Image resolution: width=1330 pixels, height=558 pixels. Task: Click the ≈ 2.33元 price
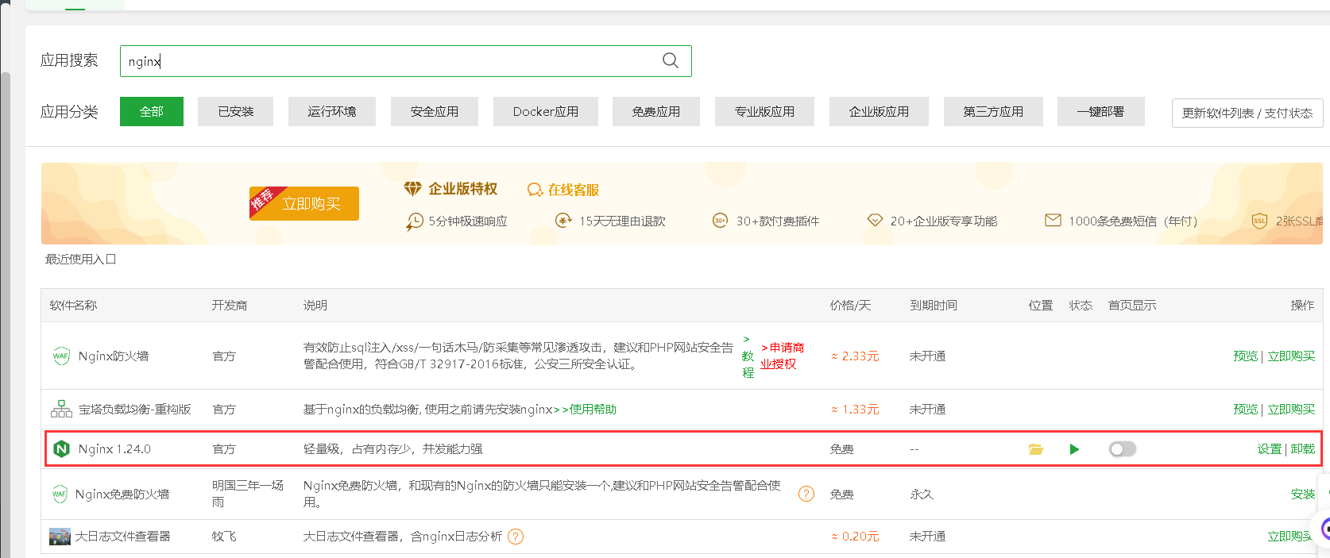(855, 356)
